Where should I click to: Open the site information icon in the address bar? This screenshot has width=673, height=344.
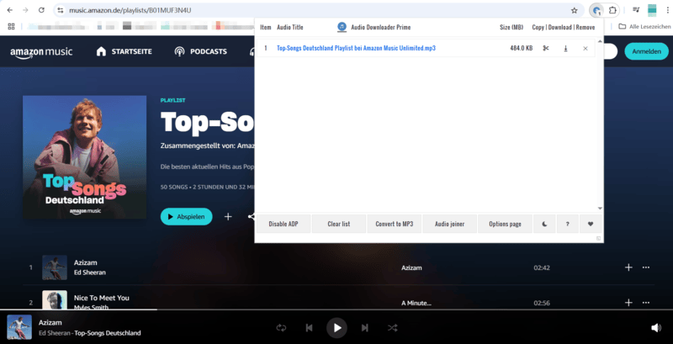tap(61, 10)
